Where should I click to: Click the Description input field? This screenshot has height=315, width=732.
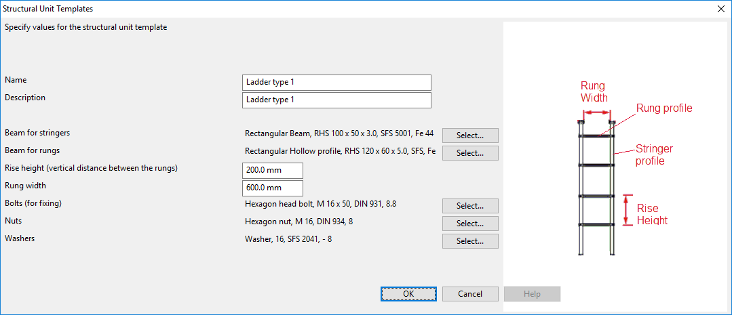[336, 100]
